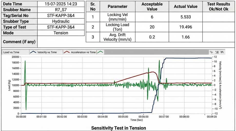Click the dark red line legend icon
This screenshot has height=131, width=236.
point(67,52)
